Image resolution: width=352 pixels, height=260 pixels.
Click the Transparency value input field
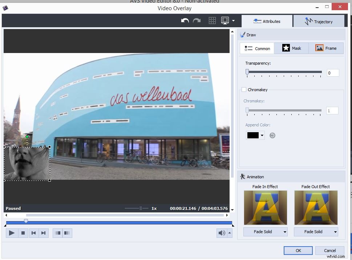tap(332, 73)
